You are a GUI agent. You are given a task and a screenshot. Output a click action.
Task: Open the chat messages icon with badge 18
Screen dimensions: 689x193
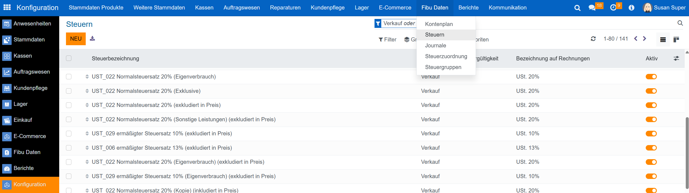(592, 8)
